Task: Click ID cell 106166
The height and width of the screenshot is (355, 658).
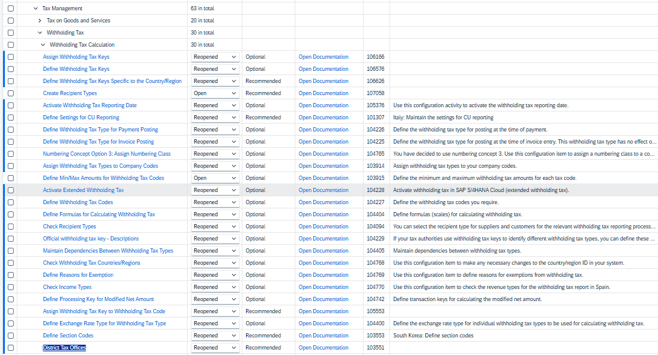Action: coord(376,57)
